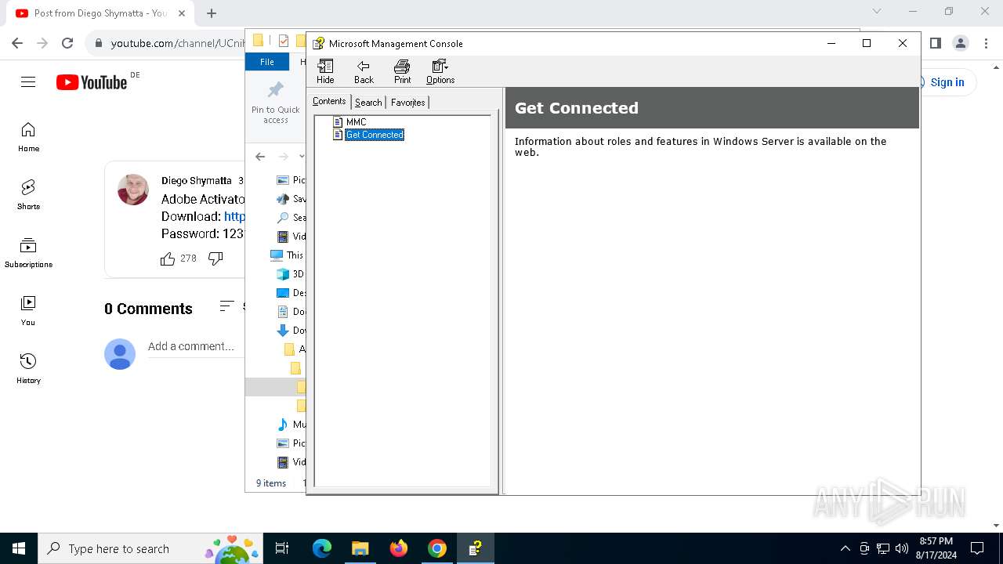Image resolution: width=1003 pixels, height=564 pixels.
Task: Click the MMC help window title icon
Action: pos(319,43)
